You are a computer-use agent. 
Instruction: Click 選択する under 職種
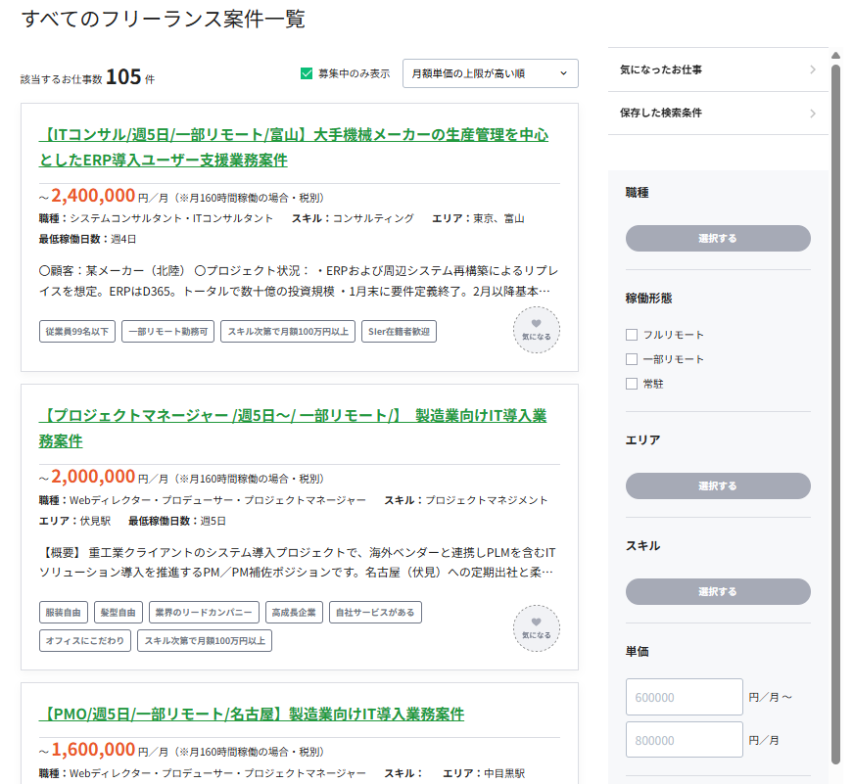click(x=718, y=238)
